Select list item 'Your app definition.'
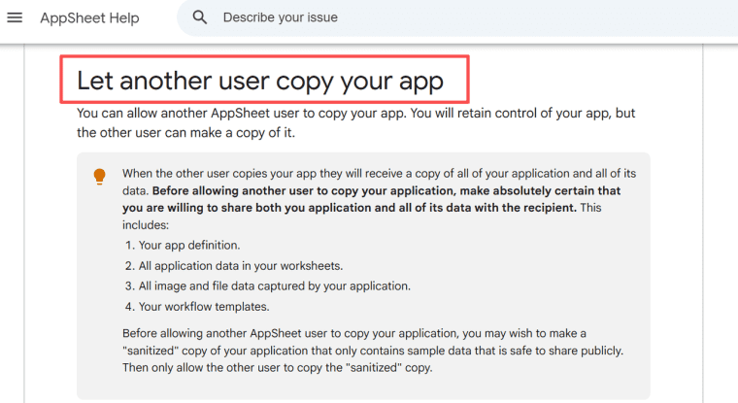The width and height of the screenshot is (738, 403). (189, 246)
